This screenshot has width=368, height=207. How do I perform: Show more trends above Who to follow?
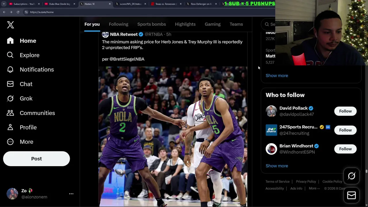pyautogui.click(x=277, y=75)
